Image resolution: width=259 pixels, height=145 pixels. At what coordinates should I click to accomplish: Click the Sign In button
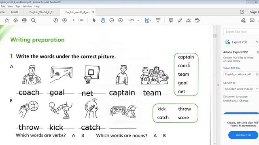[255, 12]
